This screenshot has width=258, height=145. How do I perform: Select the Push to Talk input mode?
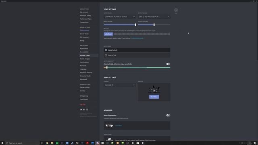[137, 56]
